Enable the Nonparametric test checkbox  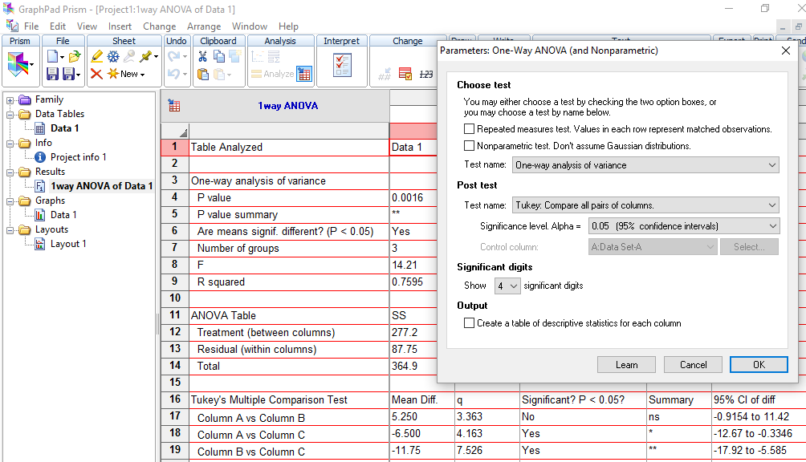coord(469,146)
